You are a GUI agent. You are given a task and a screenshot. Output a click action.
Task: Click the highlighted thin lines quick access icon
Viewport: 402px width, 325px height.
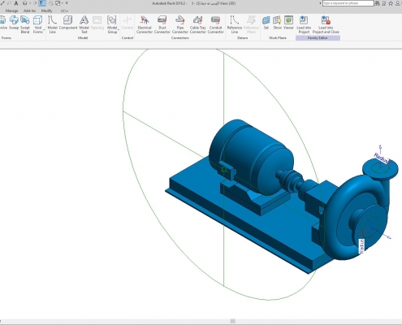42,3
